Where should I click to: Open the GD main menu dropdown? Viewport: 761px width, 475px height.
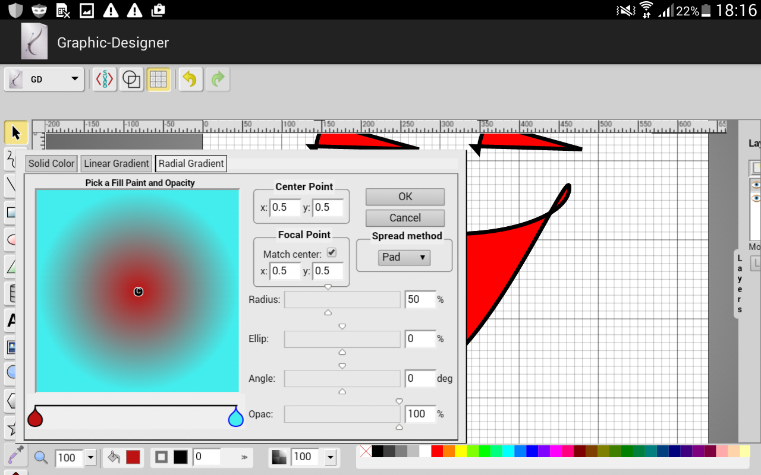pos(45,79)
